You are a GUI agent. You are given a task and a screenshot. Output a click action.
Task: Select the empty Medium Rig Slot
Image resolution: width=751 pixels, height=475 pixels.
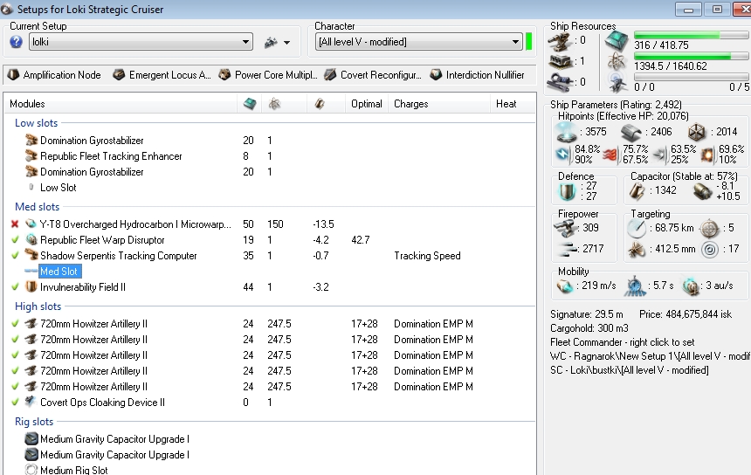click(73, 471)
